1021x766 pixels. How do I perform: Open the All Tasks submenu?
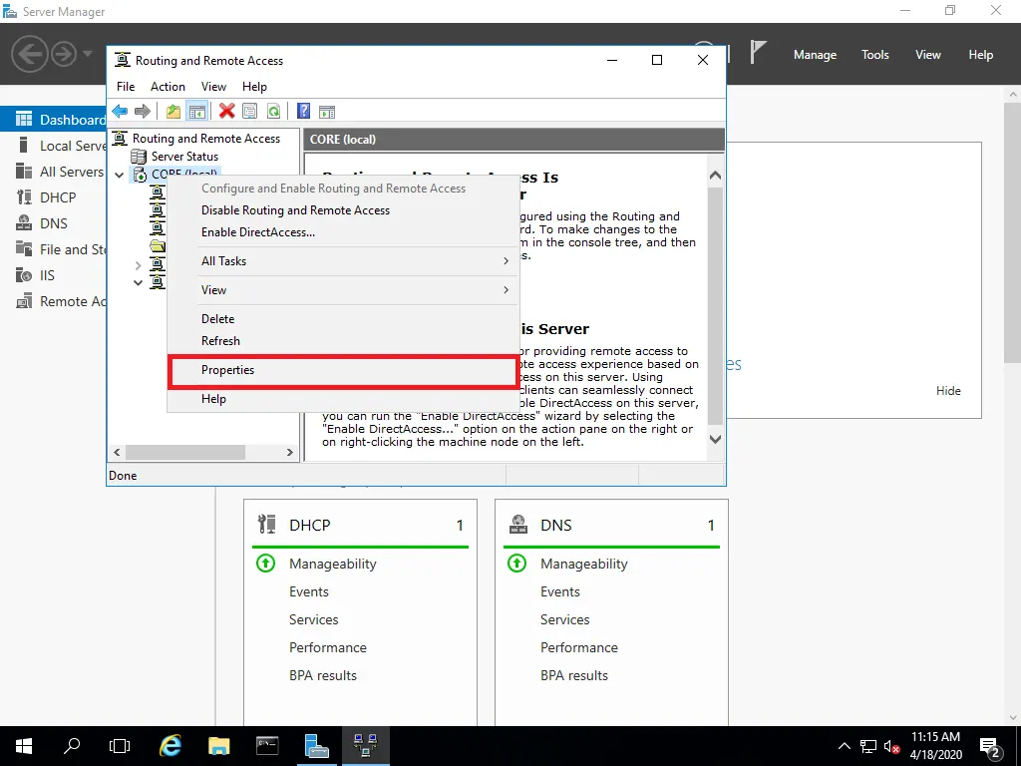(343, 261)
